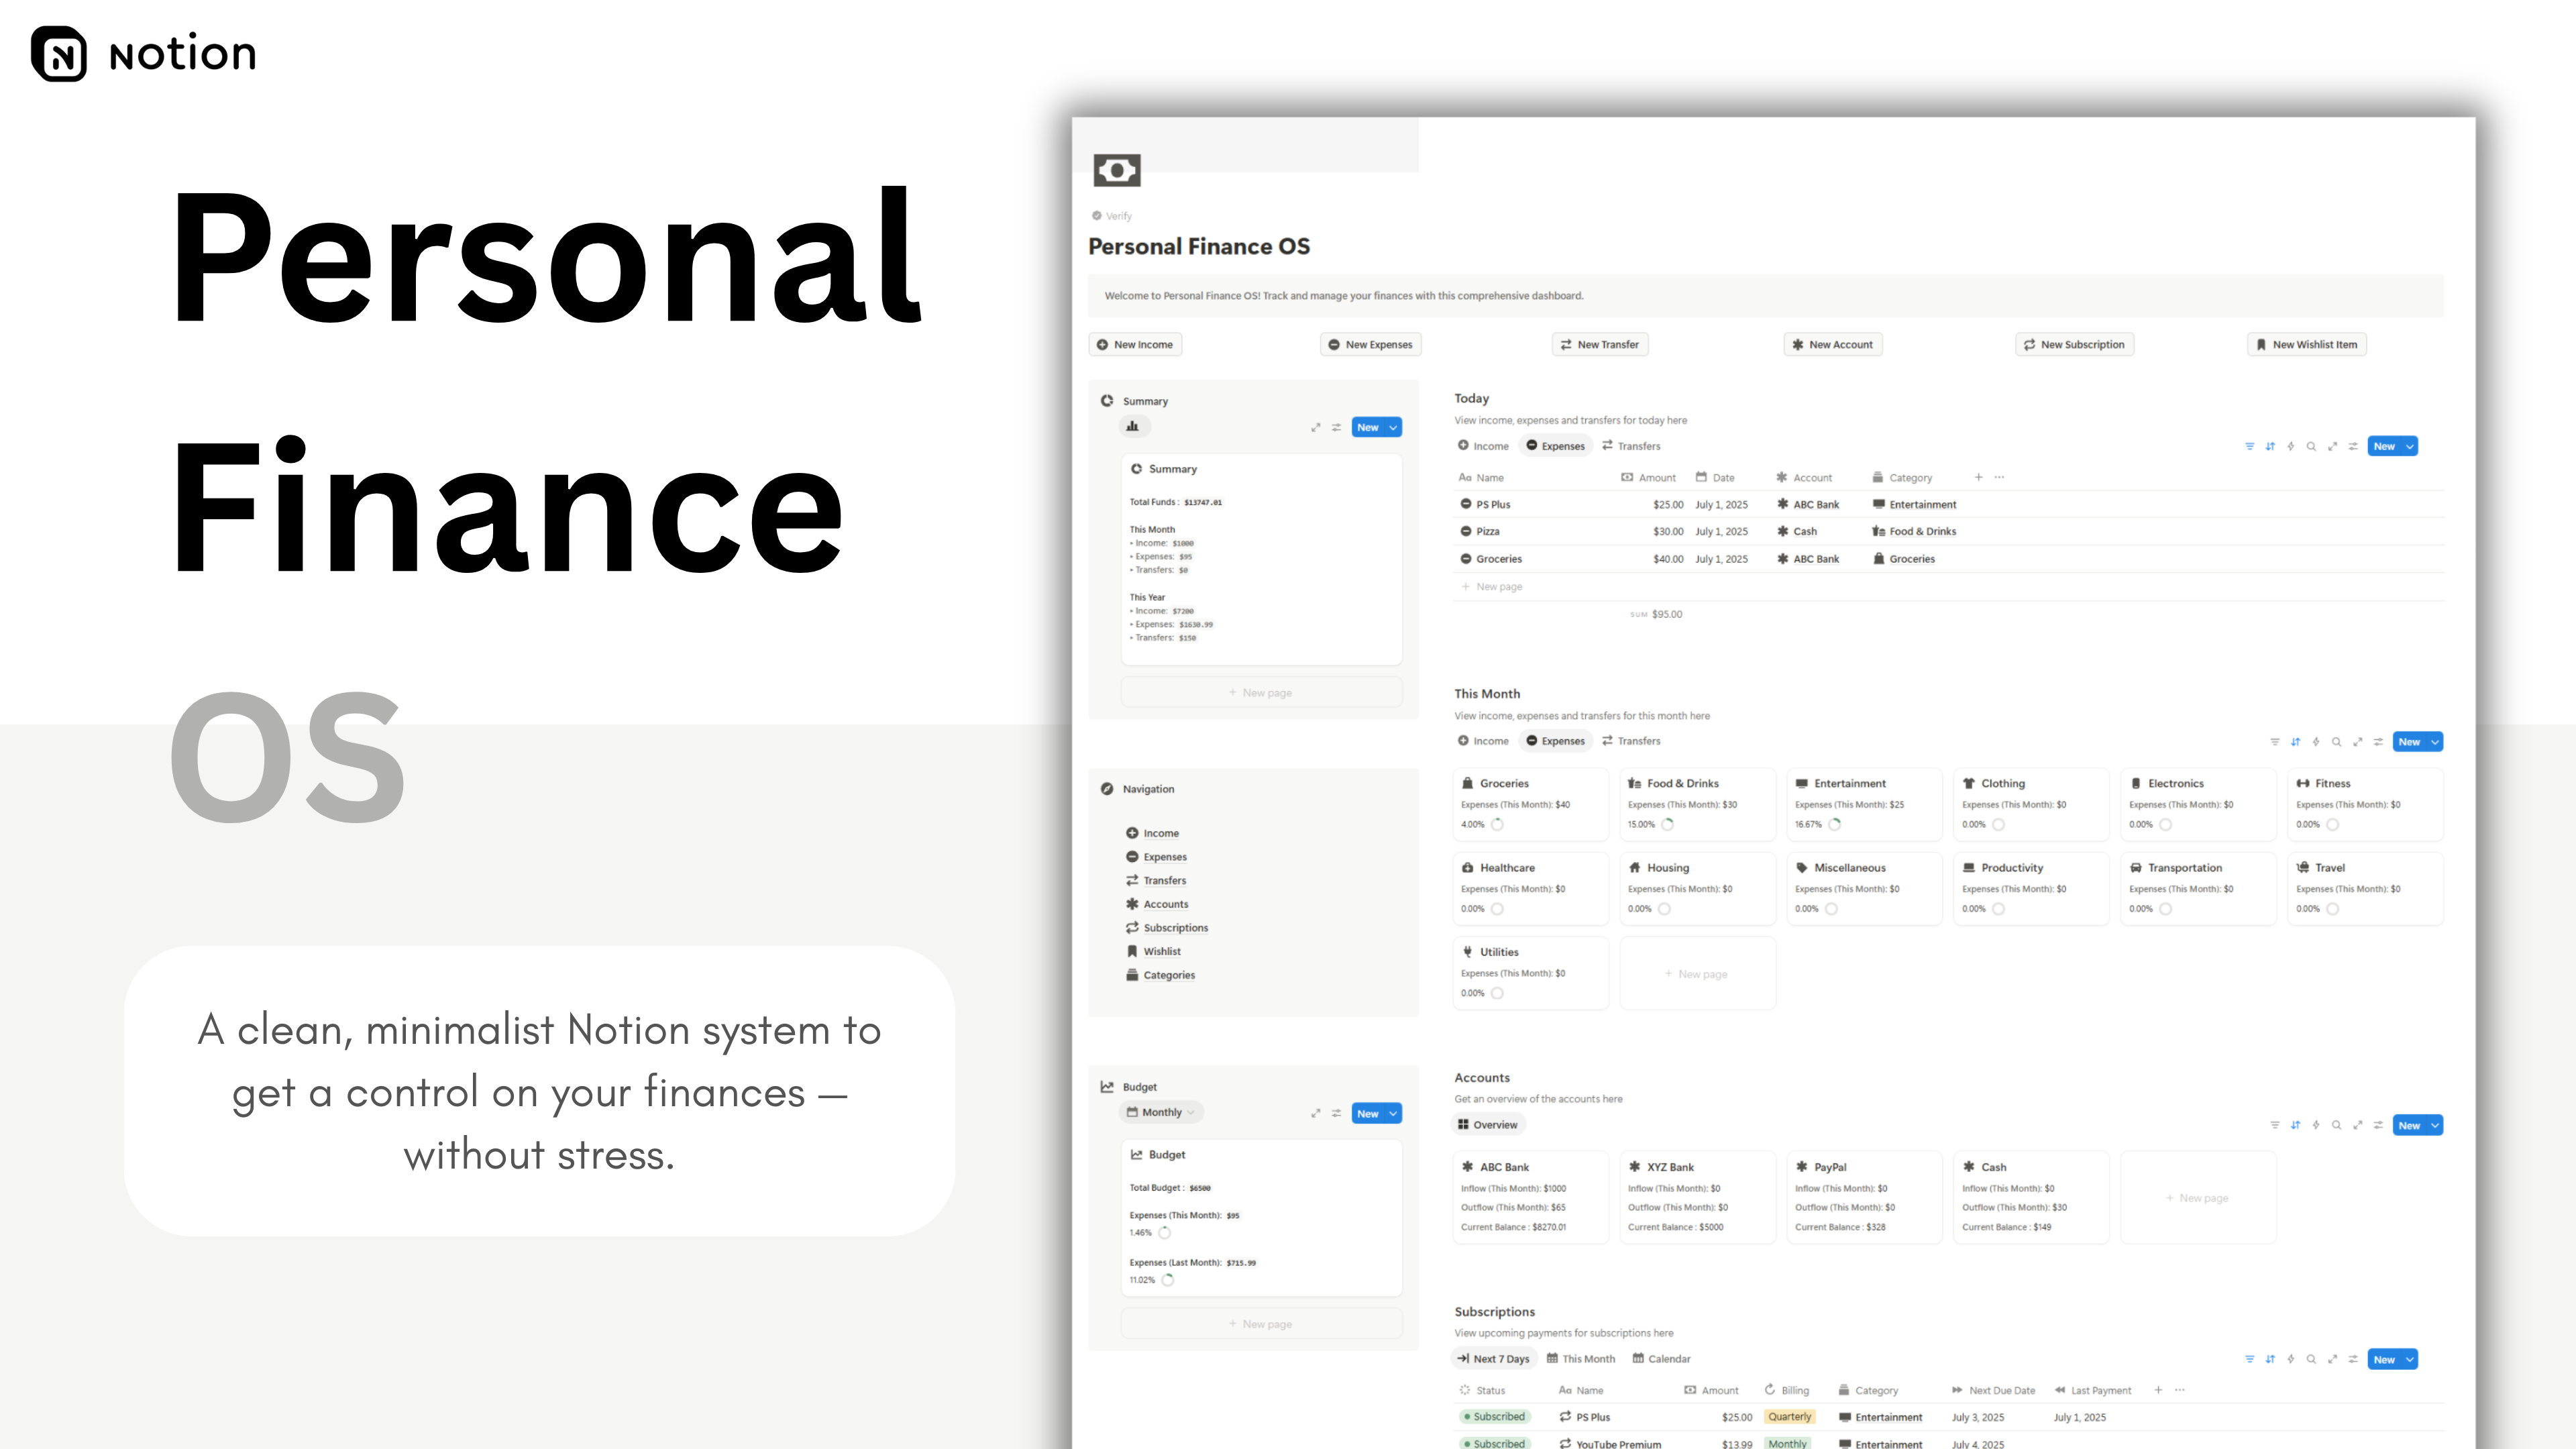Click the automations lightning icon on the Today view
This screenshot has height=1449, width=2576.
click(x=2291, y=446)
